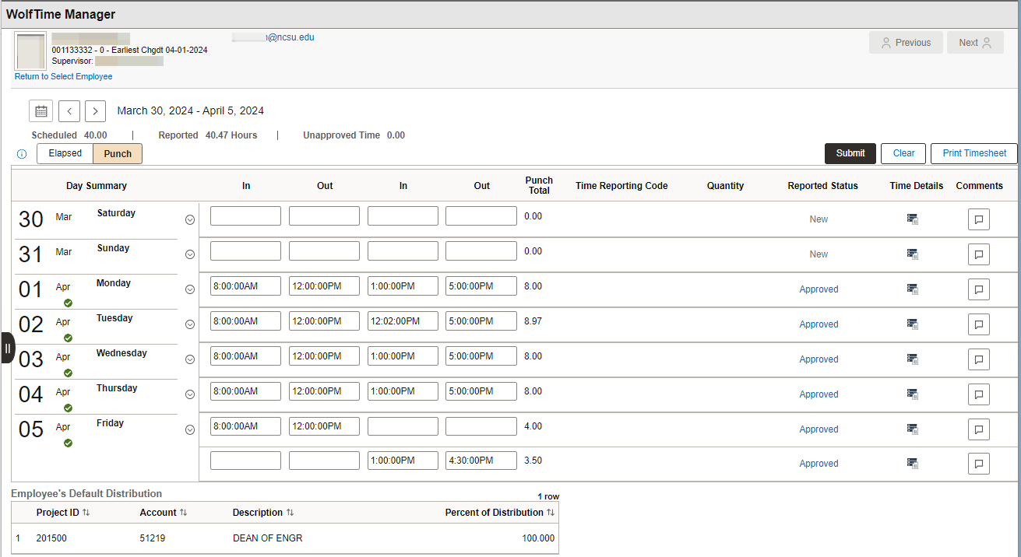
Task: Open comments for Friday first row
Action: (x=979, y=429)
